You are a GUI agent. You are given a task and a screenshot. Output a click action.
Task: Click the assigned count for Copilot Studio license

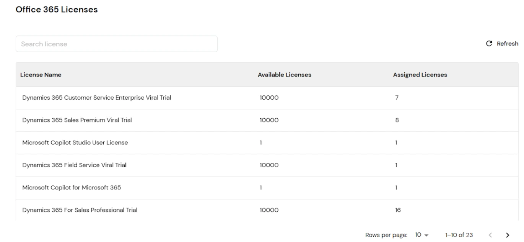(396, 142)
